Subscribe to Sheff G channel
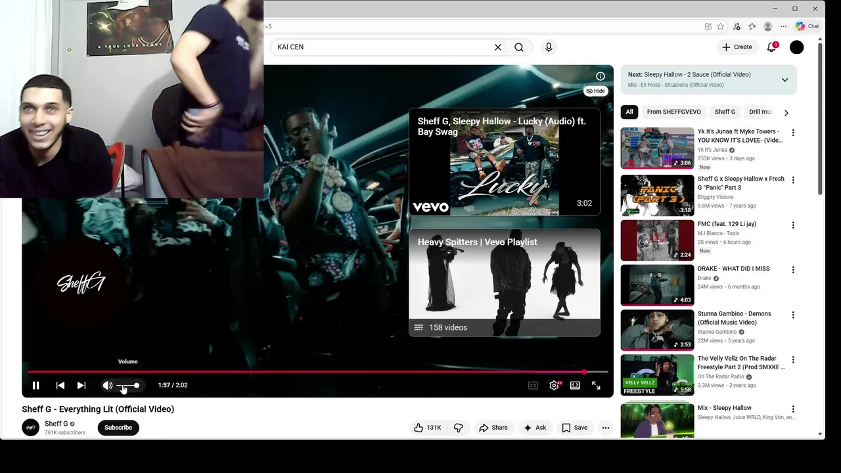841x473 pixels. [118, 428]
